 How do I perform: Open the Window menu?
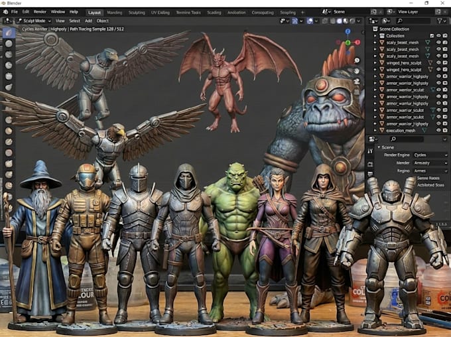58,12
